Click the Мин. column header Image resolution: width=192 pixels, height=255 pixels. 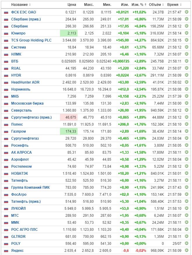click(x=107, y=5)
